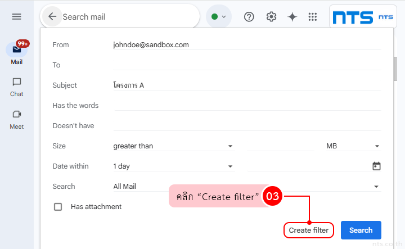This screenshot has width=405, height=249.
Task: Click the back arrow in search bar
Action: 52,17
